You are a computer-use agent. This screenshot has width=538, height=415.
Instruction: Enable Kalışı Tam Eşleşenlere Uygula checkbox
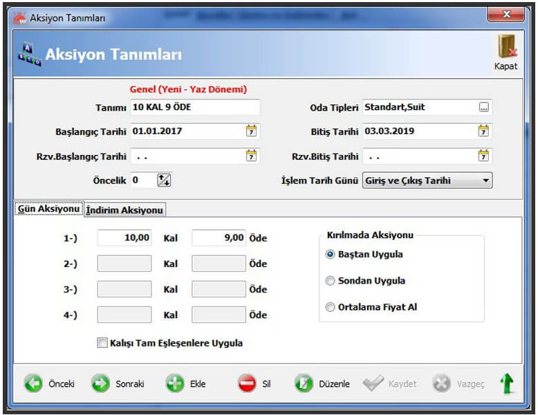click(x=102, y=343)
